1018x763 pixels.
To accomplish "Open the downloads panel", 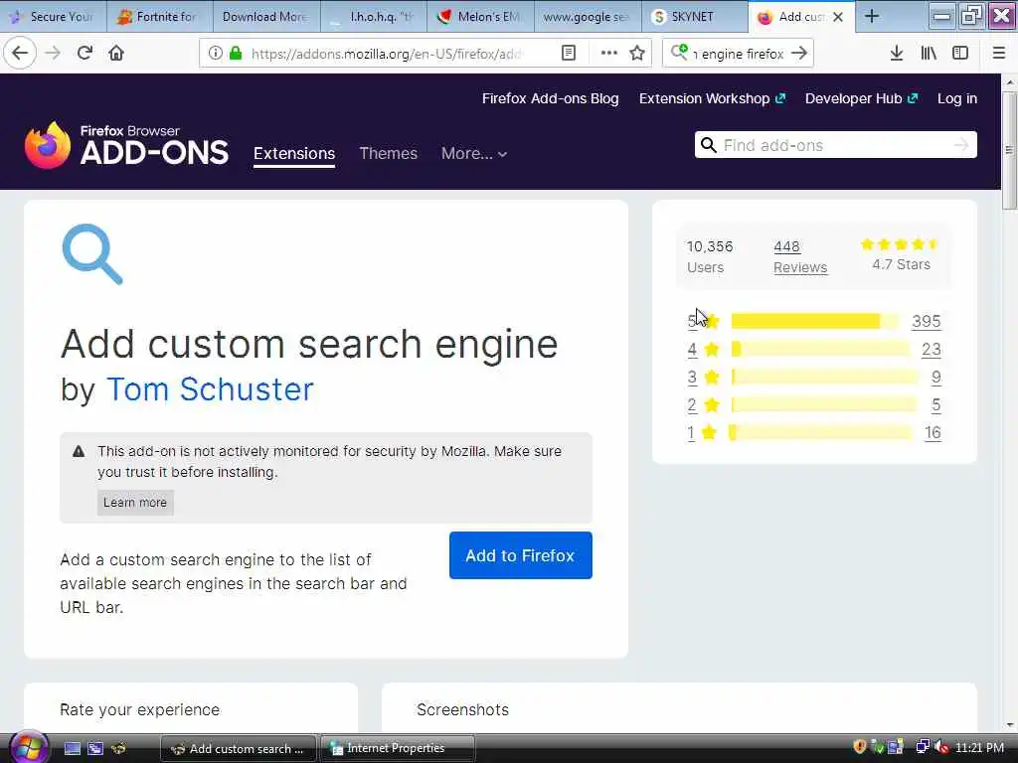I will click(896, 54).
